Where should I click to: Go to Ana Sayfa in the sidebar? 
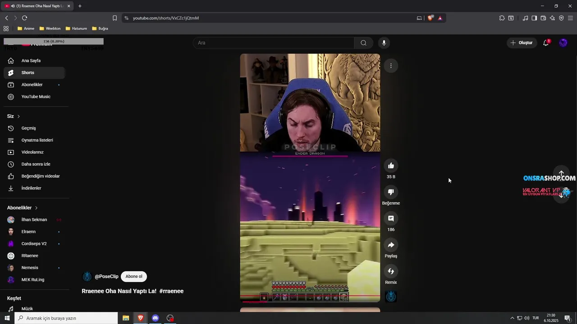pyautogui.click(x=34, y=61)
